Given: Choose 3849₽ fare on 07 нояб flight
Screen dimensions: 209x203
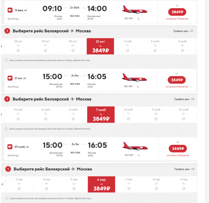Looking at the screenshot, I should point(178,149).
